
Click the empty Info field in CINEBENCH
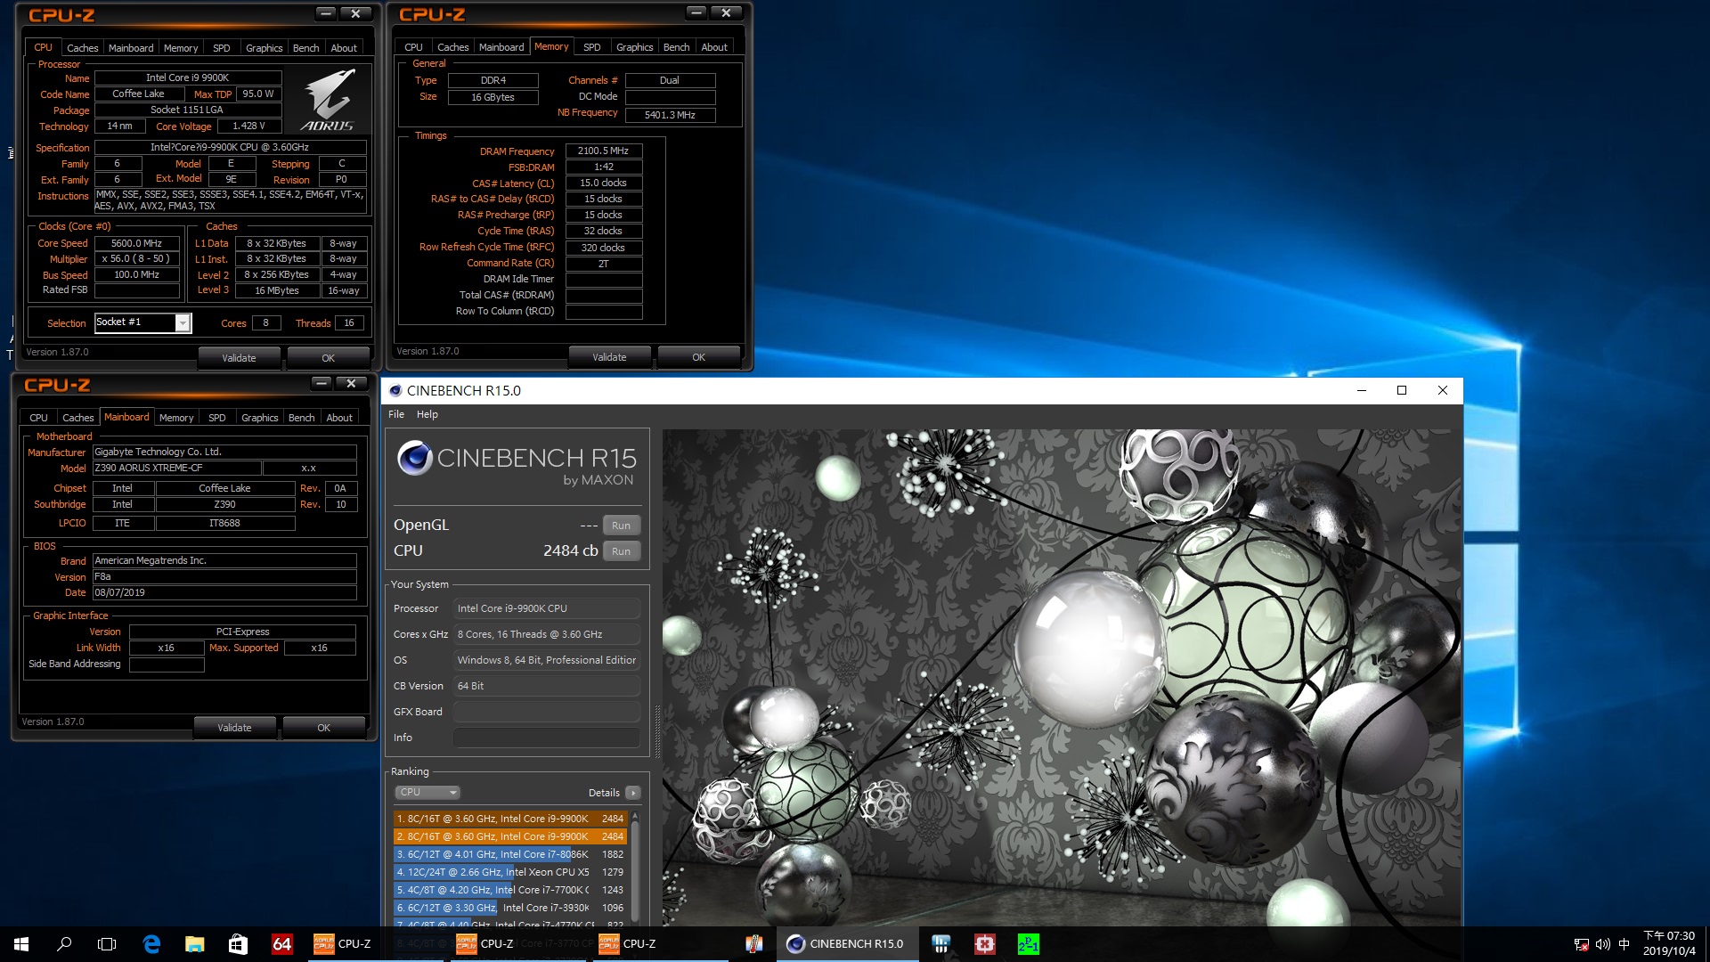pos(547,738)
